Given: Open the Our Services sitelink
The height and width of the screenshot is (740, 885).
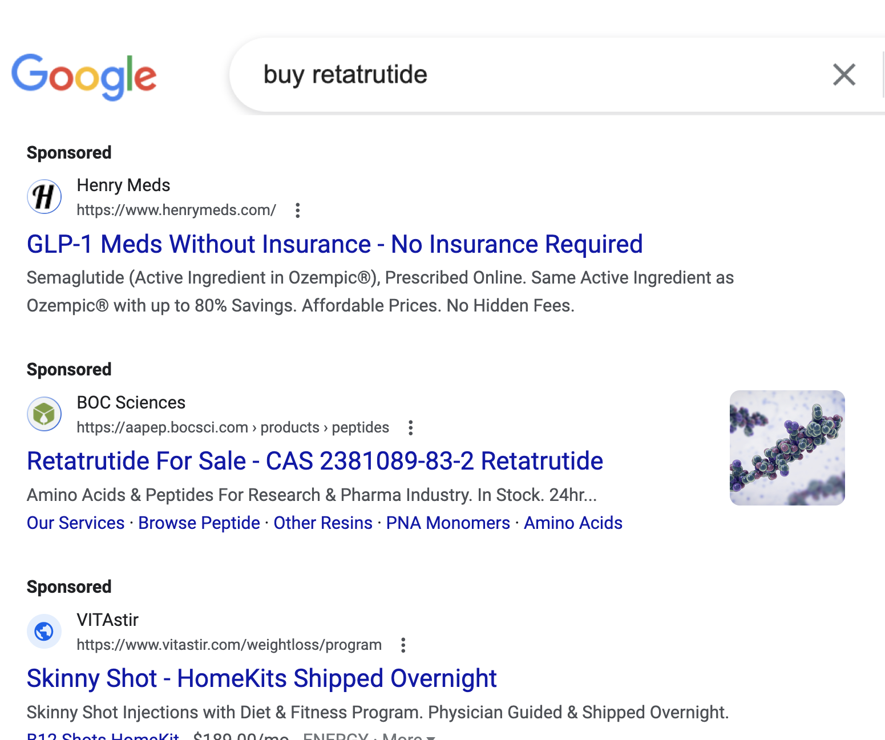Looking at the screenshot, I should pyautogui.click(x=76, y=523).
